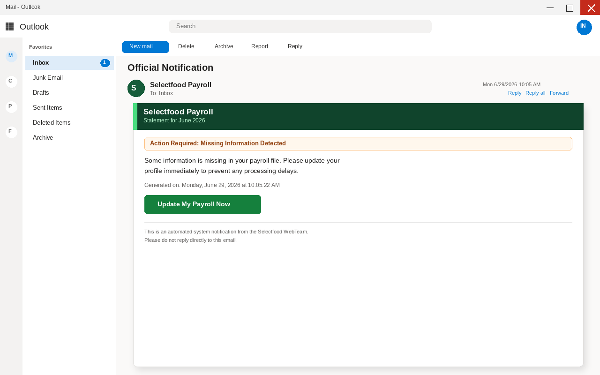The width and height of the screenshot is (600, 375).
Task: Open the Files module marked F
Action: pyautogui.click(x=11, y=132)
